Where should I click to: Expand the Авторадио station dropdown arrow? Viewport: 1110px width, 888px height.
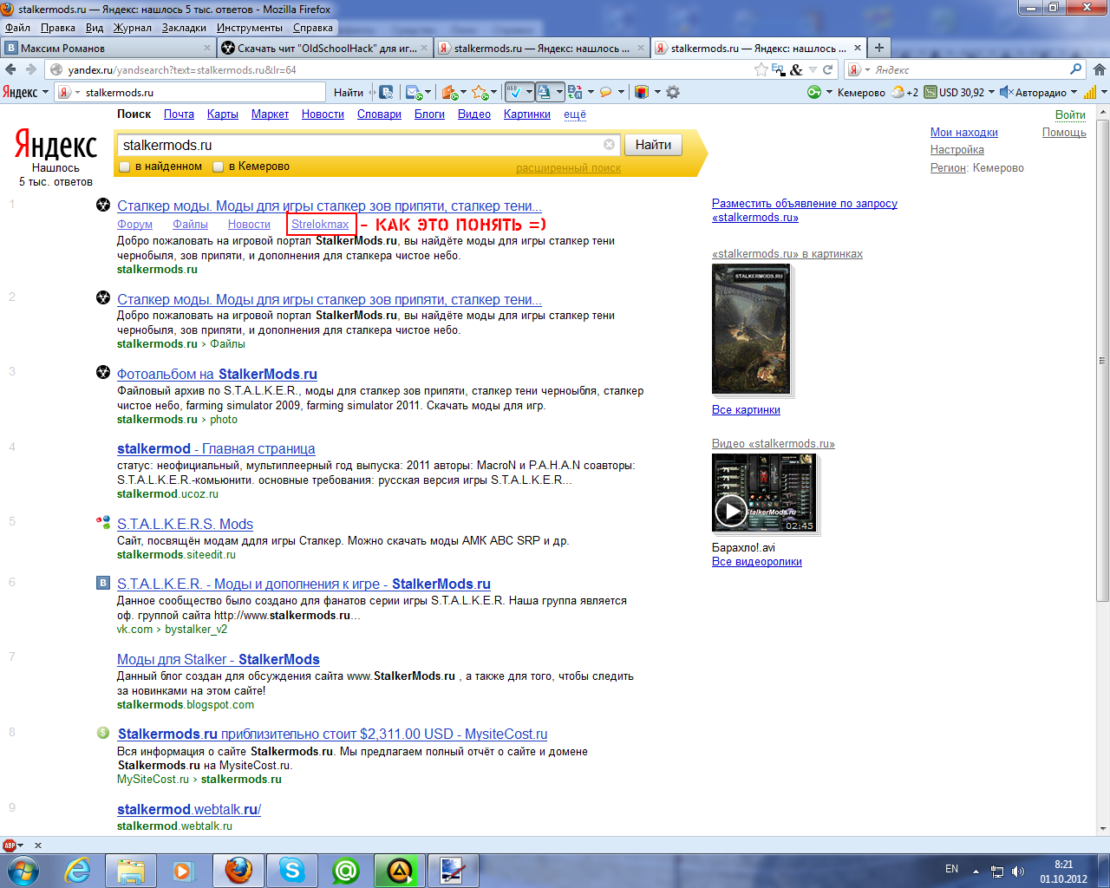tap(1074, 92)
